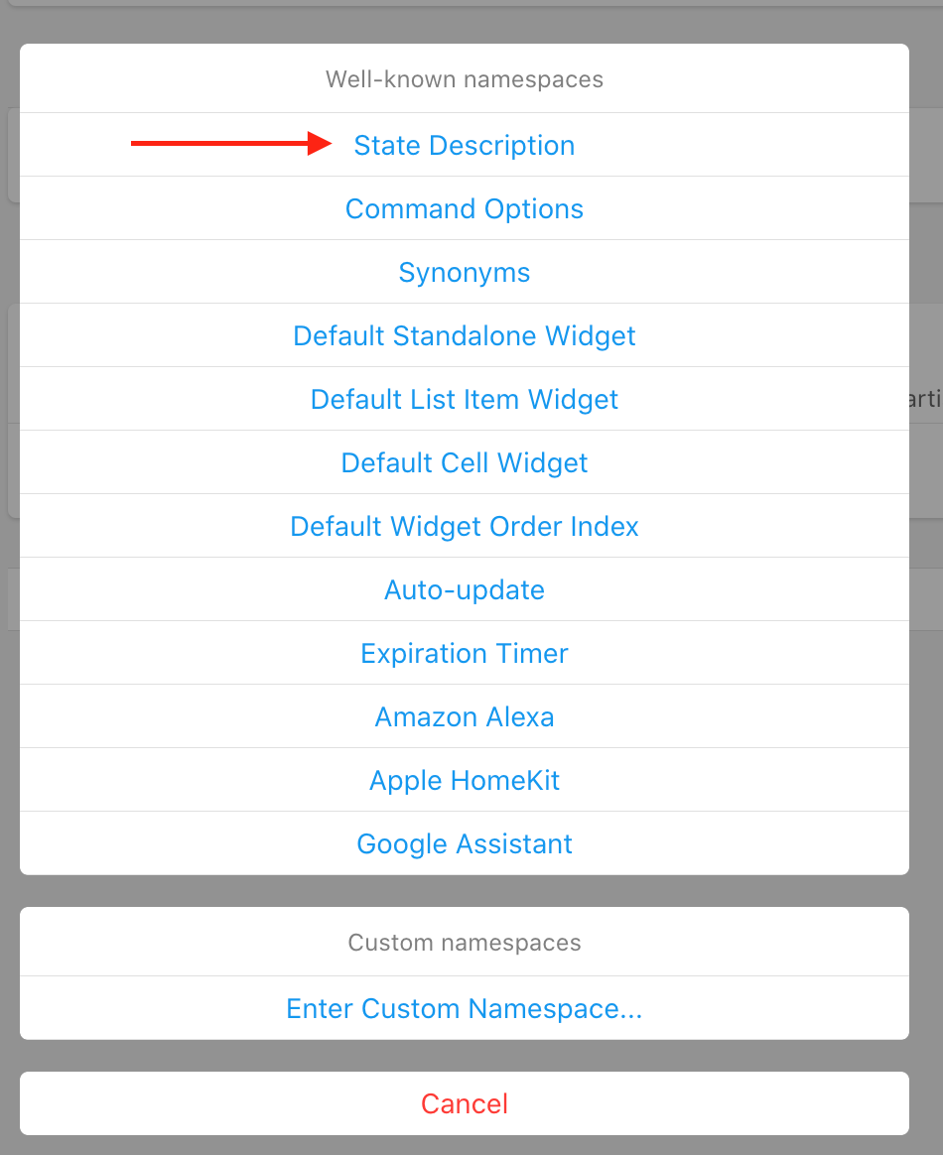Choose the Apple HomeKit namespace
This screenshot has height=1155, width=943.
pos(465,780)
